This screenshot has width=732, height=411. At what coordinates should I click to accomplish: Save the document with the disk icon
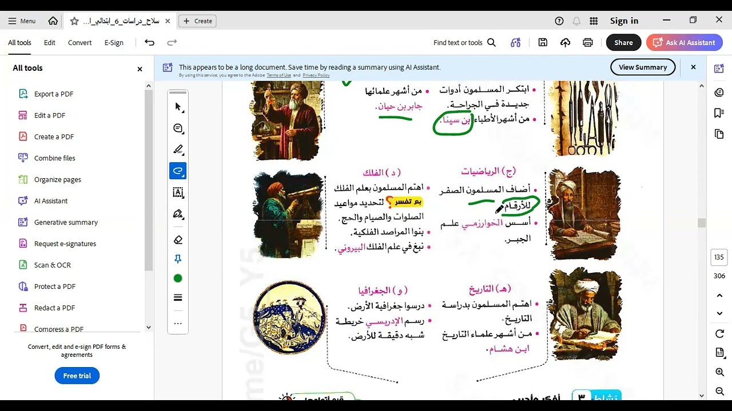coord(543,43)
